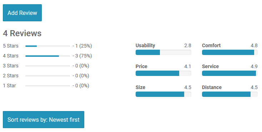
Task: Click the 2 Stars rating bar
Action: coord(47,76)
